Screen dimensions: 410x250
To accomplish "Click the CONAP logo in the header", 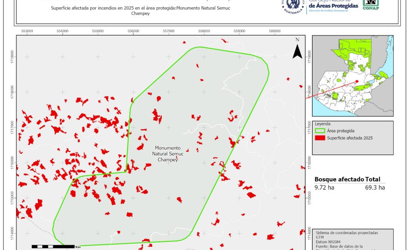I will click(370, 5).
